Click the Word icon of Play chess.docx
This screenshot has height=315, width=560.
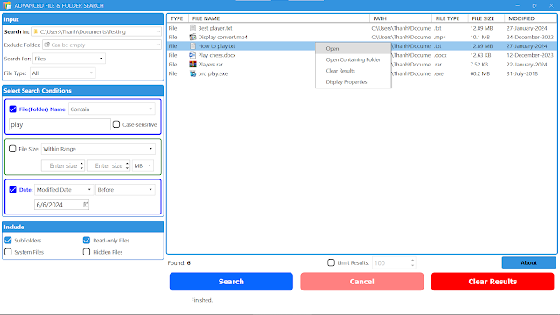click(192, 55)
